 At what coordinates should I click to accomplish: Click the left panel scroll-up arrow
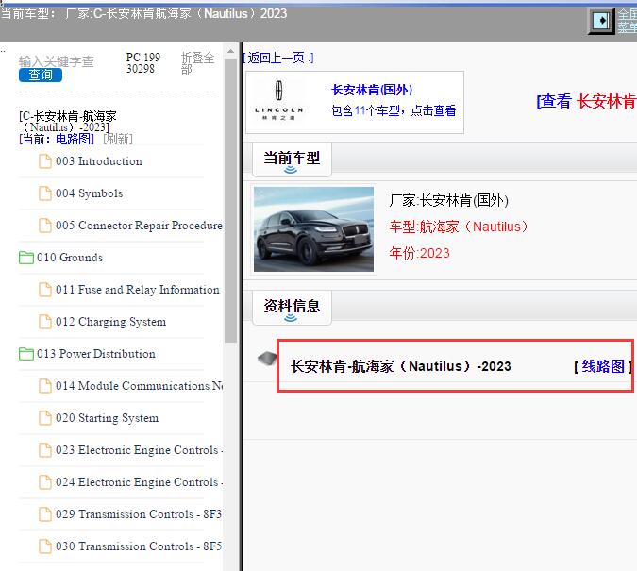pos(230,51)
